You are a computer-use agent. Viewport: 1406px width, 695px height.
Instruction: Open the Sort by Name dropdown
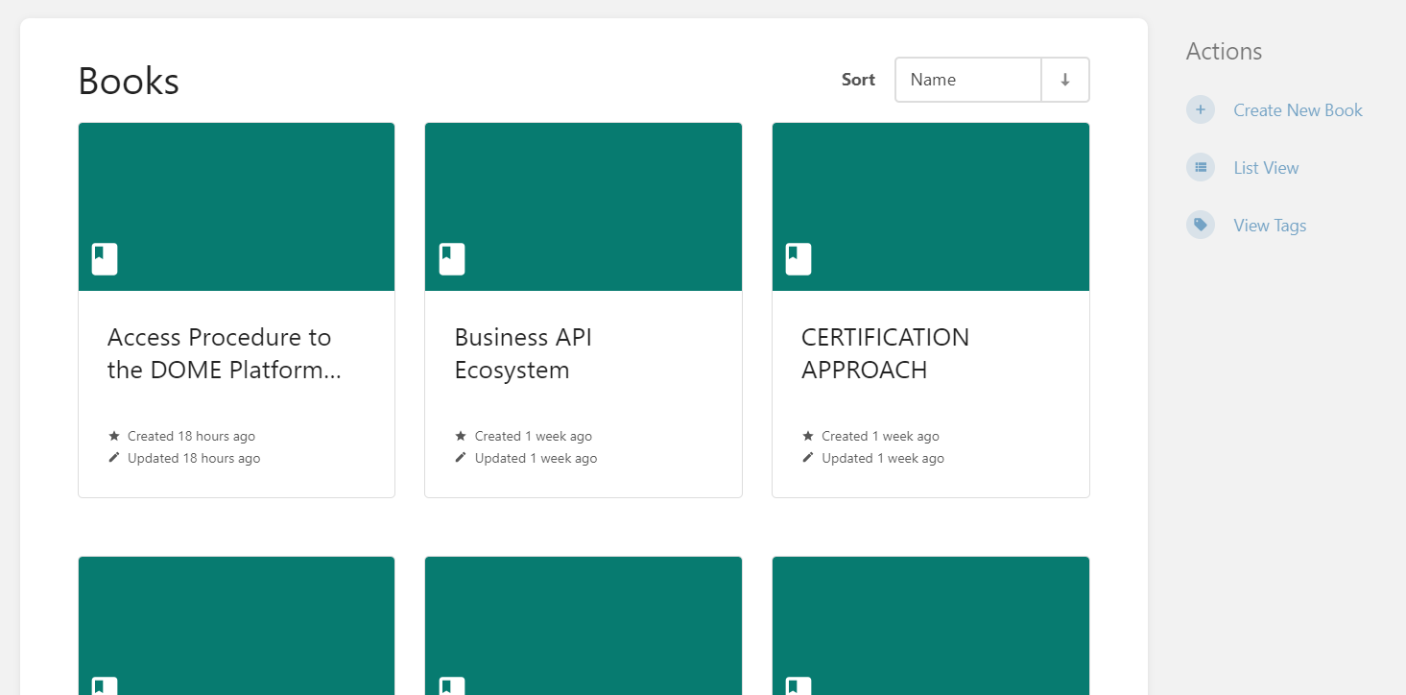click(968, 80)
